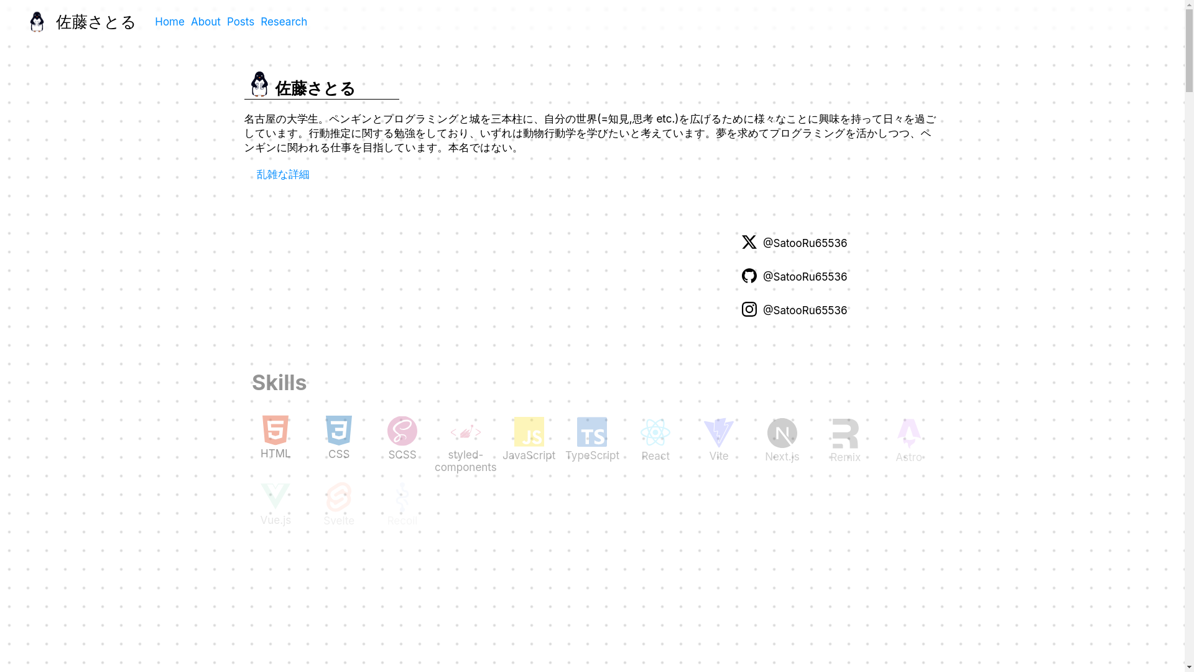
Task: Click the SCSS Sass icon
Action: [x=402, y=431]
